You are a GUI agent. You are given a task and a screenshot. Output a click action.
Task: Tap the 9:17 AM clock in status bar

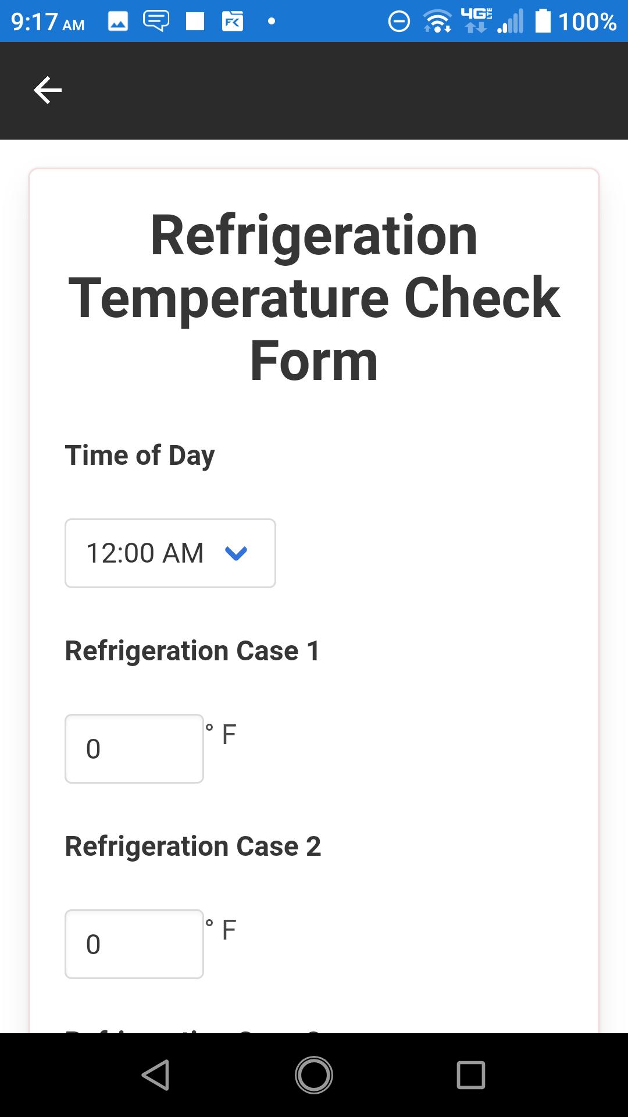(48, 22)
